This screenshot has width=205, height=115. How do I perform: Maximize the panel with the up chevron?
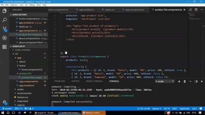190,81
